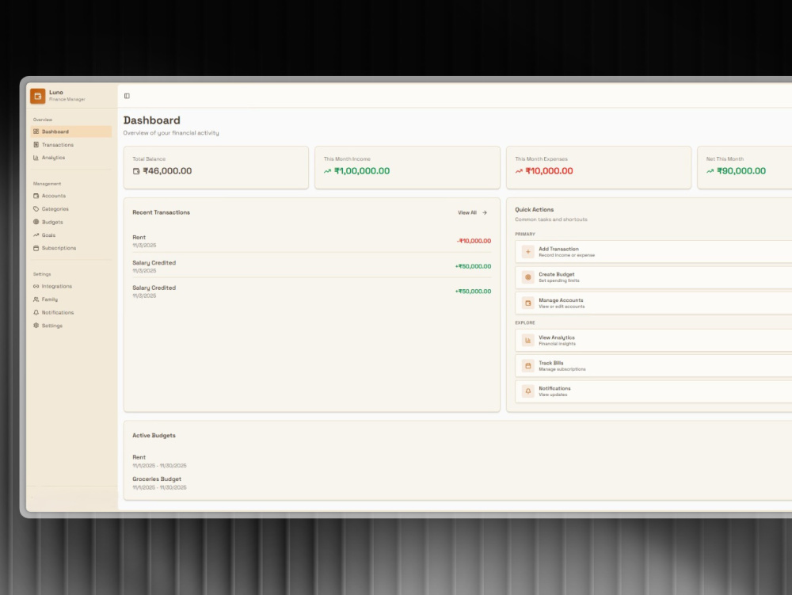Click the Active Budgets heading

(x=154, y=436)
